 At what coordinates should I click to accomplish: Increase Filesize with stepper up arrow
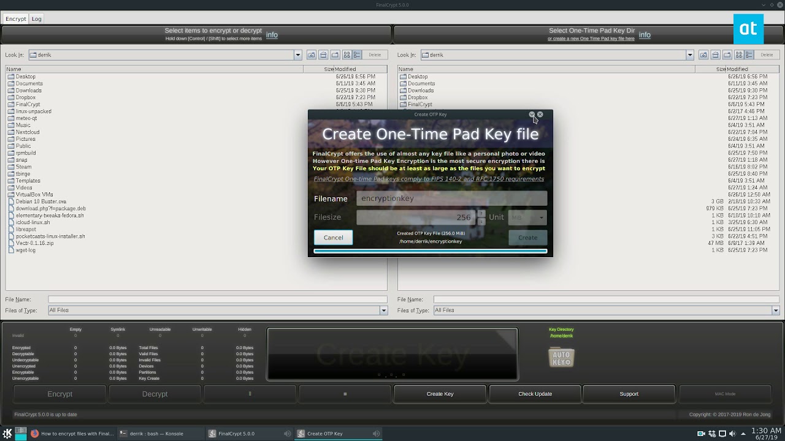click(x=481, y=214)
